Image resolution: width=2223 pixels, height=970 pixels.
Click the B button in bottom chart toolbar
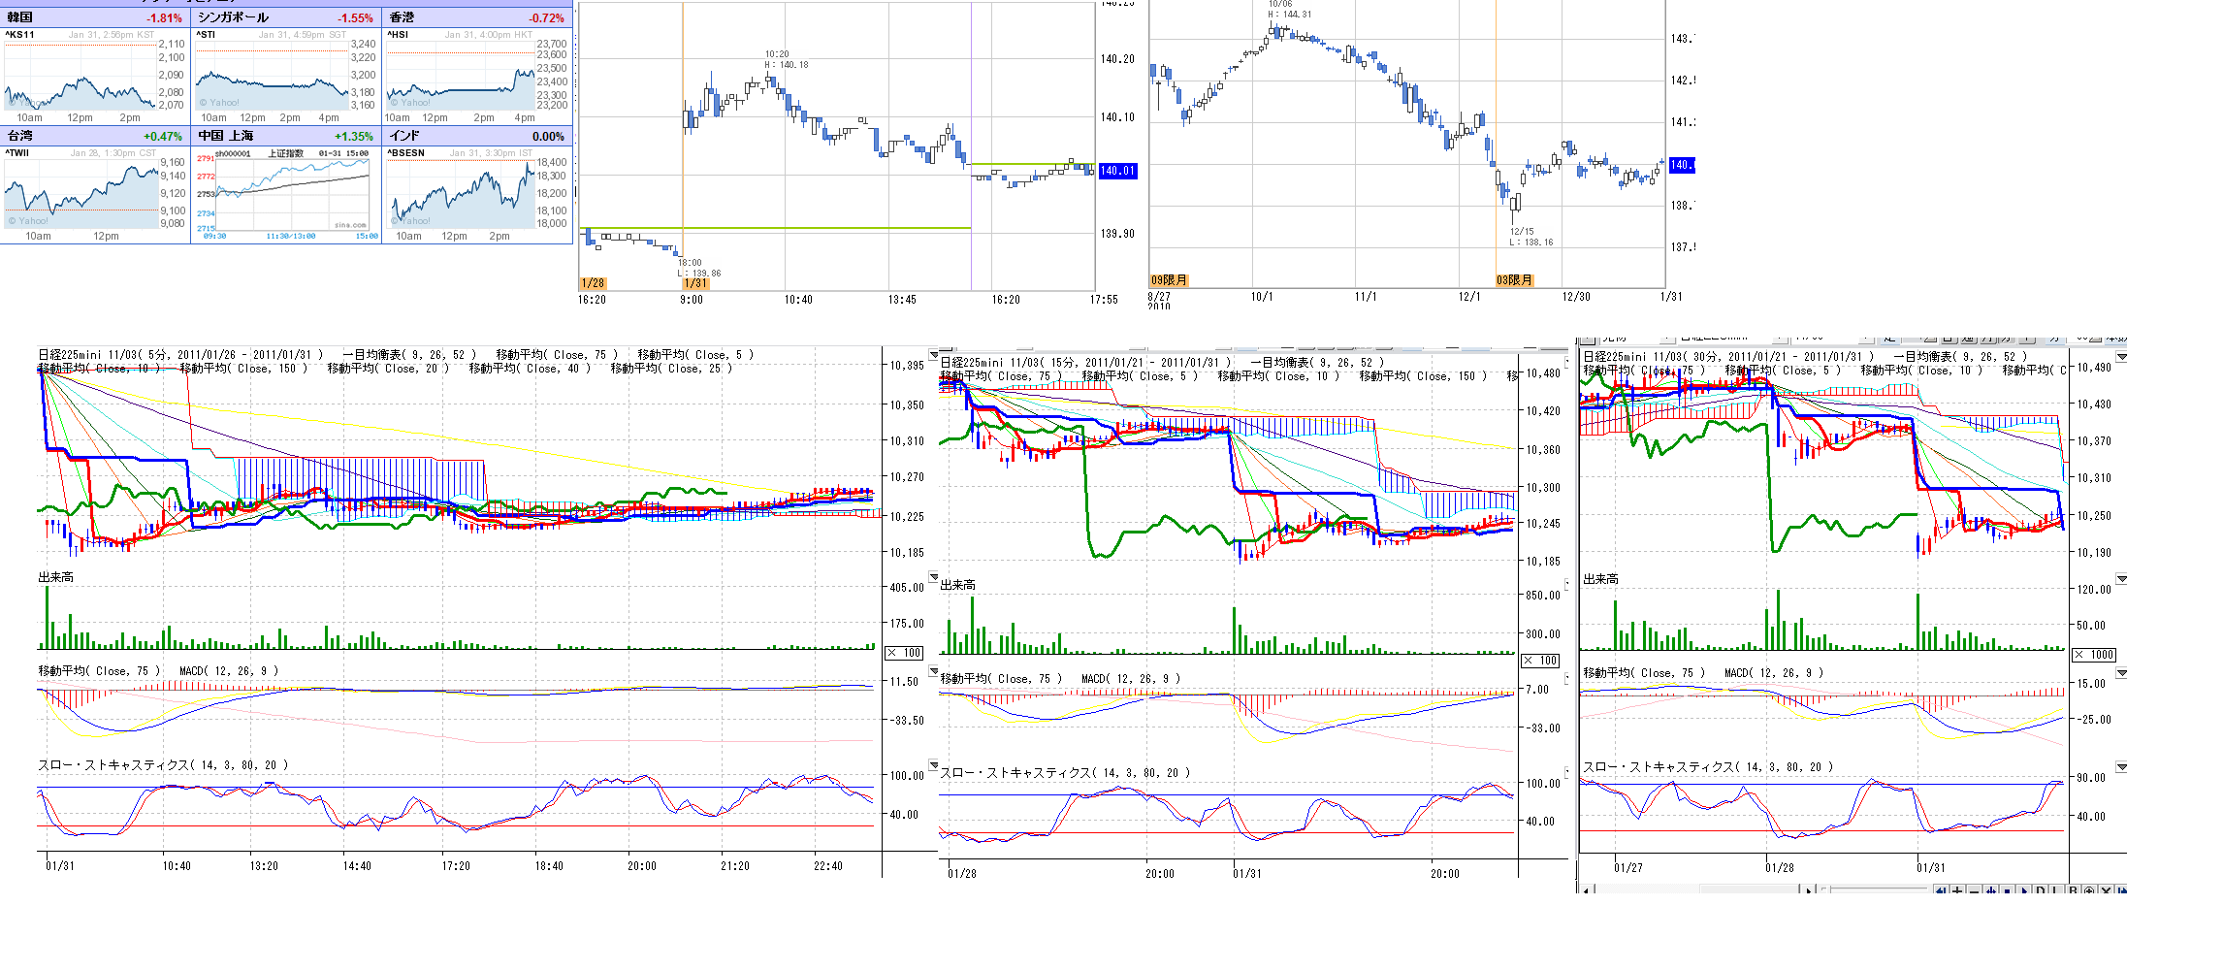[x=2073, y=890]
